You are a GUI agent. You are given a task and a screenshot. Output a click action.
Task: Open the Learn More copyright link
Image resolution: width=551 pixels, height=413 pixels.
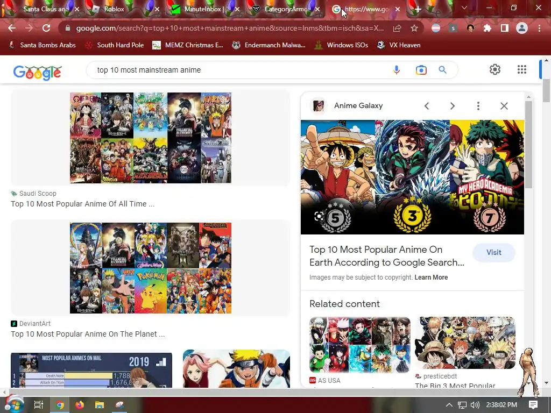pyautogui.click(x=431, y=277)
